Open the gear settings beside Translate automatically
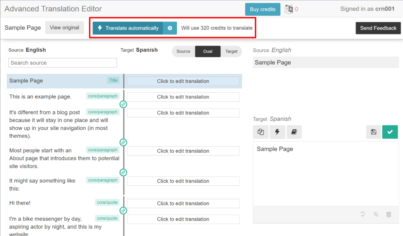403x236 pixels. [170, 28]
